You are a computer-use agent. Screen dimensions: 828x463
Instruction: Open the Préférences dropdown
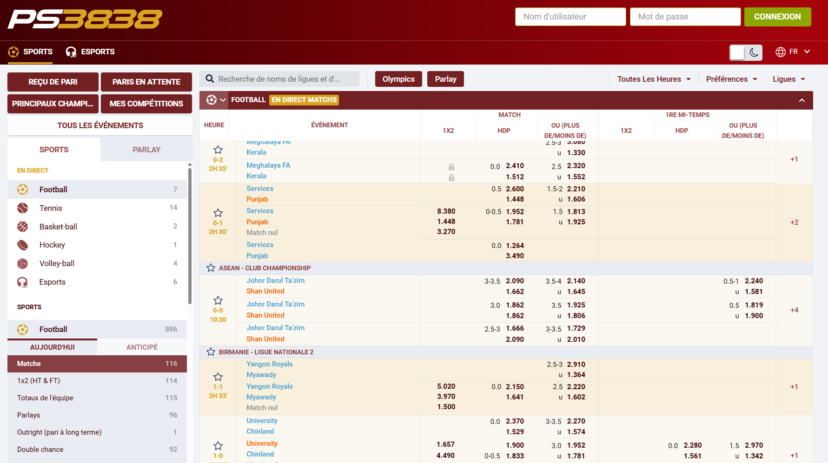click(x=732, y=79)
